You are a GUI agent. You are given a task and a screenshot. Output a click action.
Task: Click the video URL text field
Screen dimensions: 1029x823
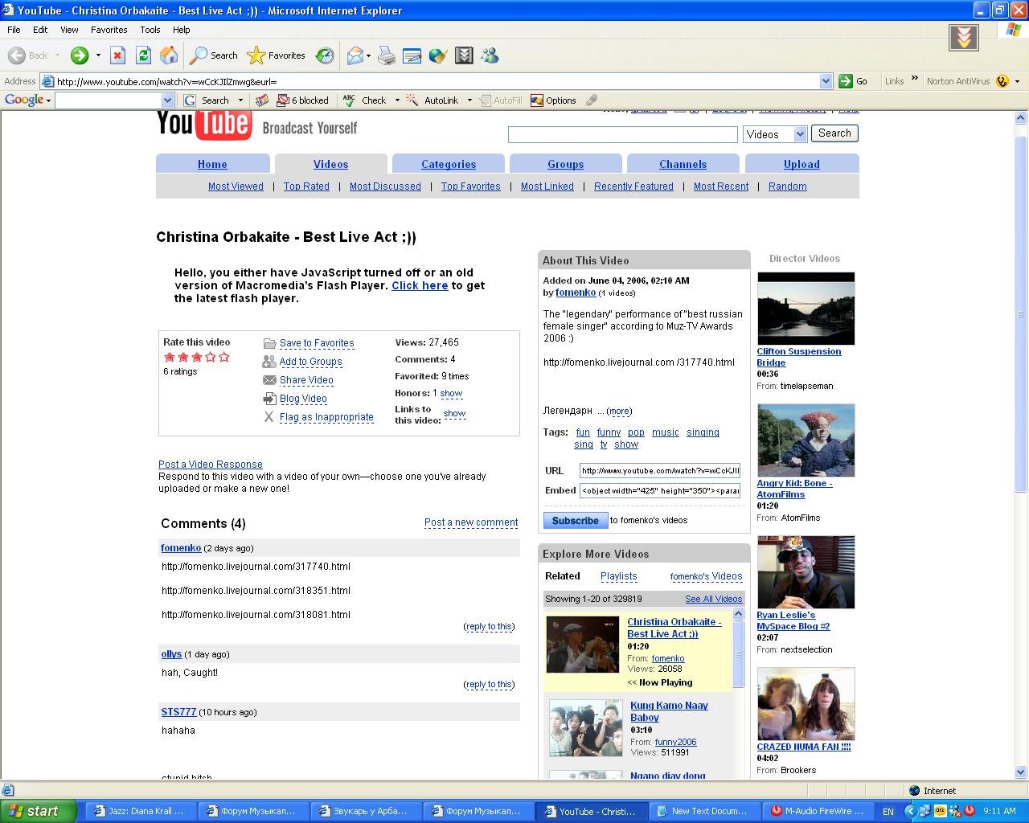[x=660, y=471]
